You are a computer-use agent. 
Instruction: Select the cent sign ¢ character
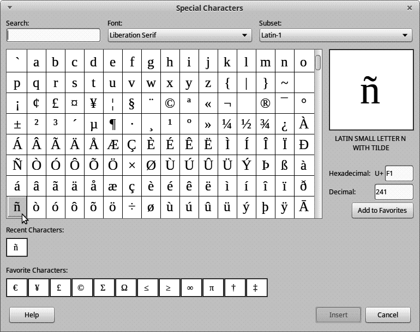point(37,103)
